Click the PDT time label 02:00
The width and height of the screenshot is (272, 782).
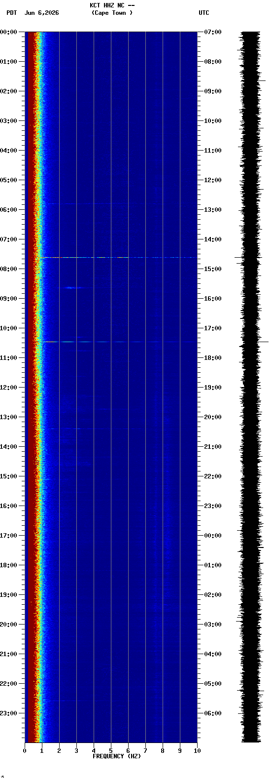click(9, 91)
